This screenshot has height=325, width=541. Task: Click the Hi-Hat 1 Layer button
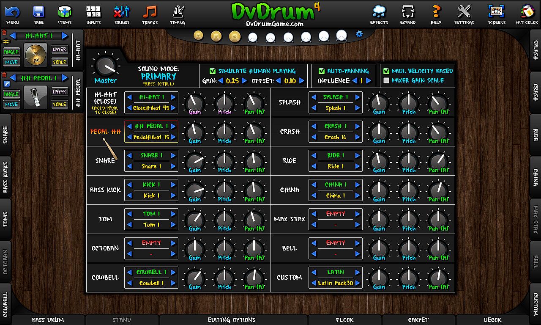pos(60,50)
